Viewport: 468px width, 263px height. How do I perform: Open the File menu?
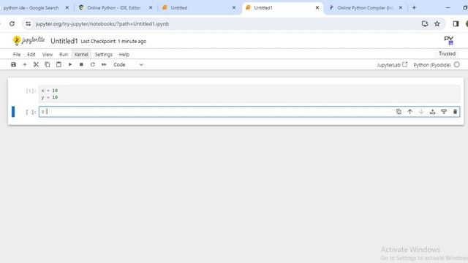[x=17, y=54]
